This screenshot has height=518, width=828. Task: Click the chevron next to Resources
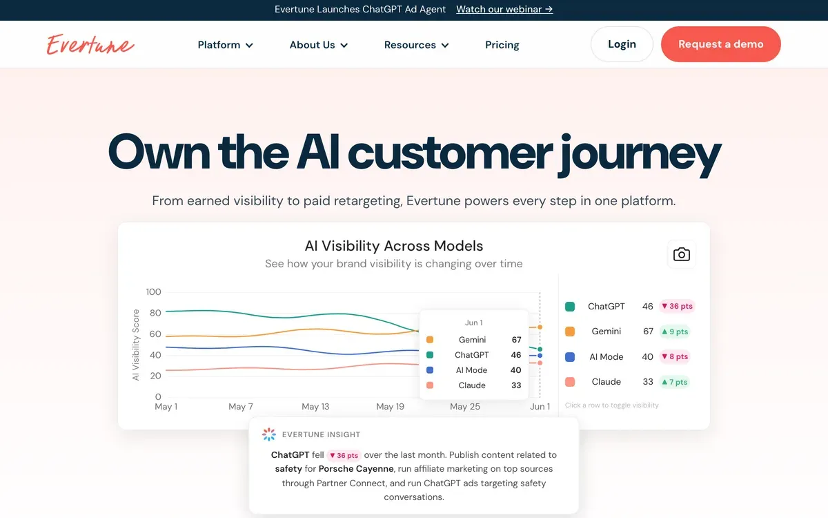(x=445, y=46)
